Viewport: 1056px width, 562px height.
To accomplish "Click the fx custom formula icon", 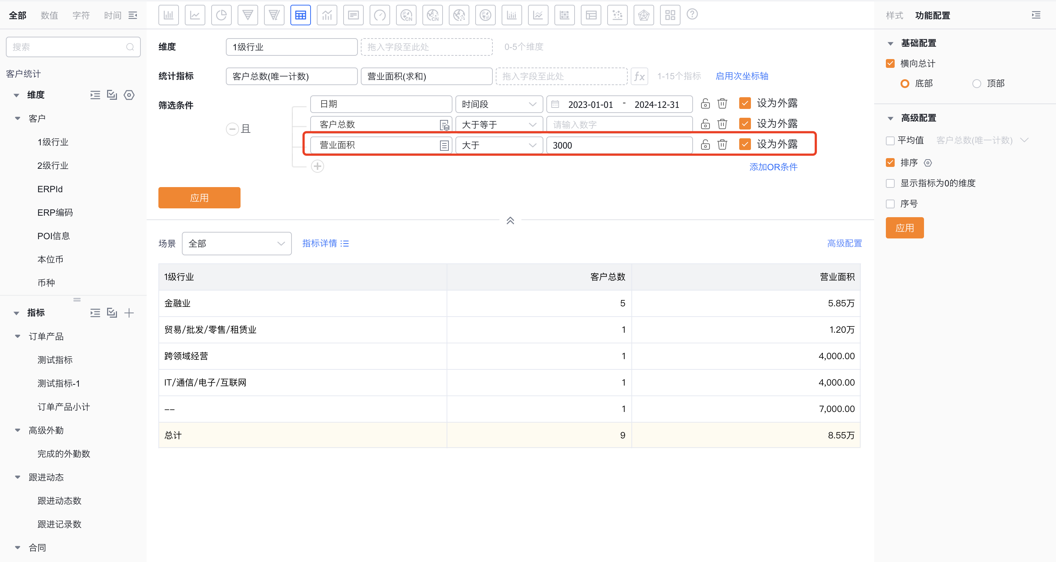I will point(639,76).
